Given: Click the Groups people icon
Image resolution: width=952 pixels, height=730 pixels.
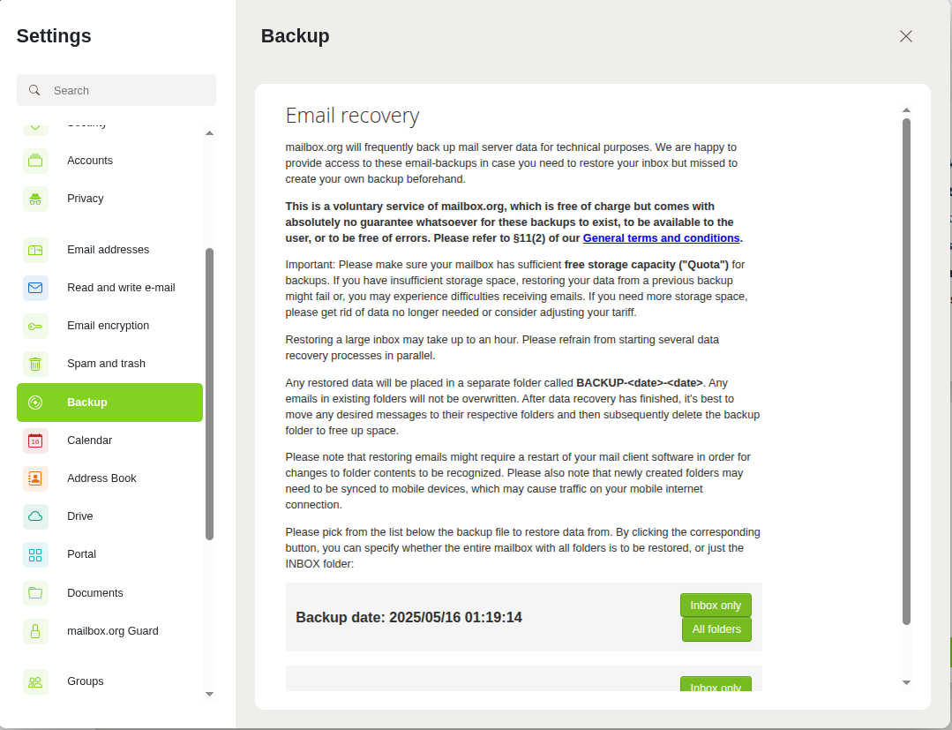Looking at the screenshot, I should coord(35,681).
